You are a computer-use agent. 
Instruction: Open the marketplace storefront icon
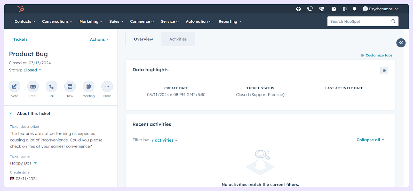point(322,9)
